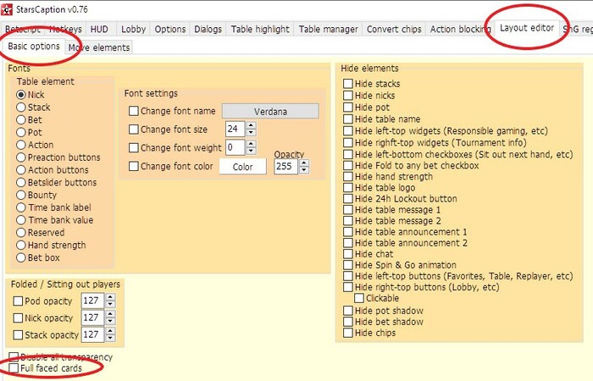The height and width of the screenshot is (381, 593).
Task: Select Time bank value option
Action: 21,220
